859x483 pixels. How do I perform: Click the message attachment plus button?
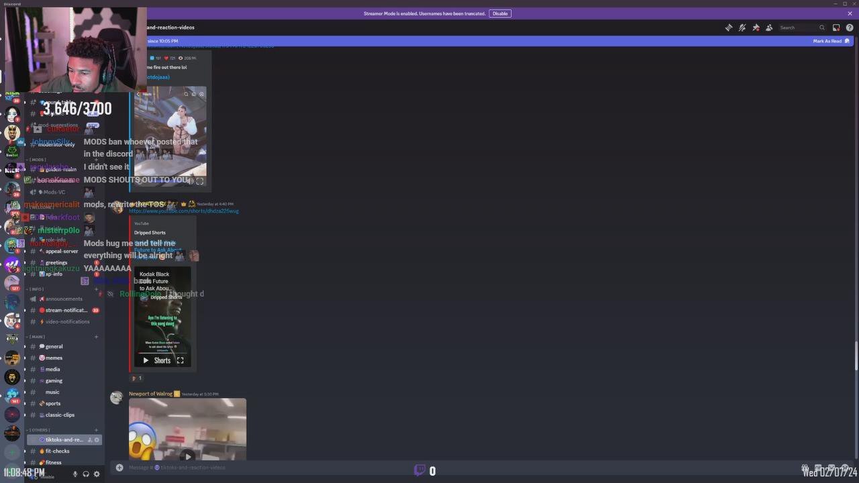tap(119, 468)
